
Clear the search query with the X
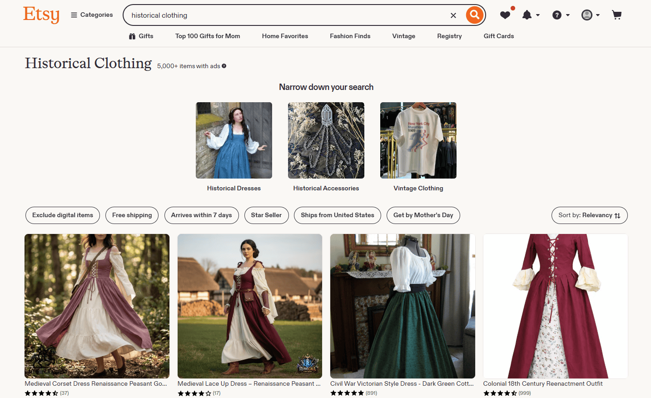[x=453, y=15]
